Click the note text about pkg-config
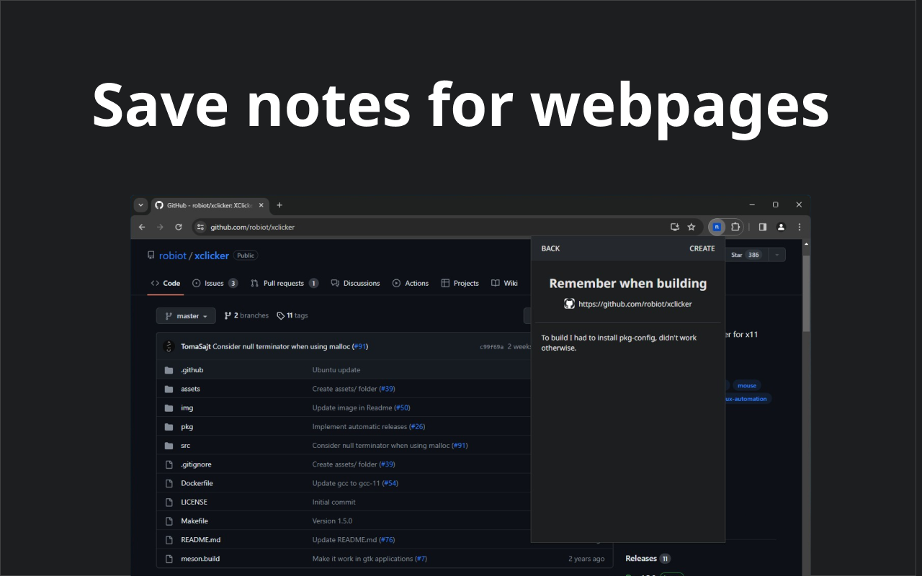 click(x=619, y=343)
